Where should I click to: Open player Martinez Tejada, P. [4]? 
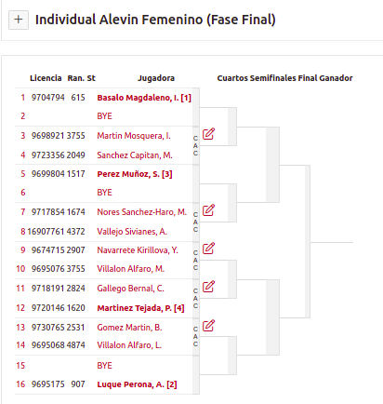pos(140,308)
